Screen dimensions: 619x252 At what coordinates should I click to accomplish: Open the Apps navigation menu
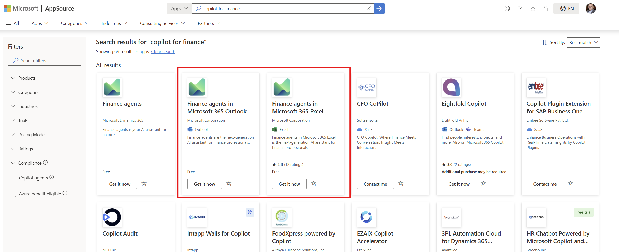[x=40, y=23]
